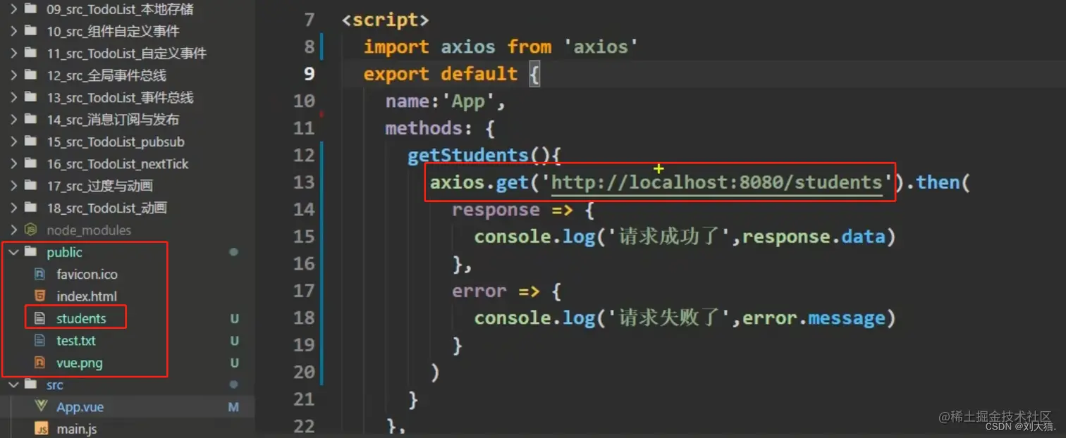Click the "export default" text on line 9
This screenshot has width=1066, height=438.
(x=441, y=74)
